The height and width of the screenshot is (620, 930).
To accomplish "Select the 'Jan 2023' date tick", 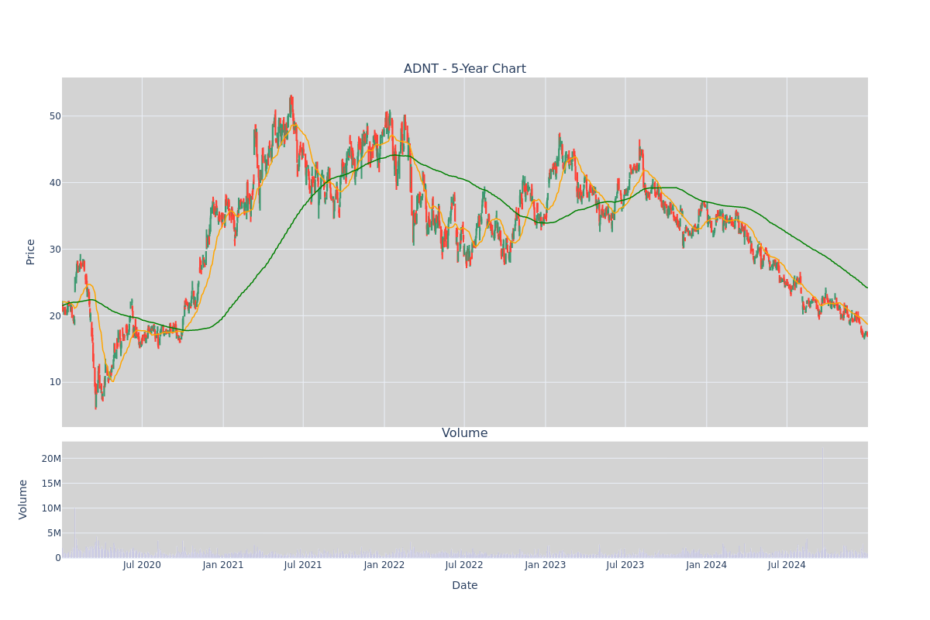I will [x=546, y=565].
